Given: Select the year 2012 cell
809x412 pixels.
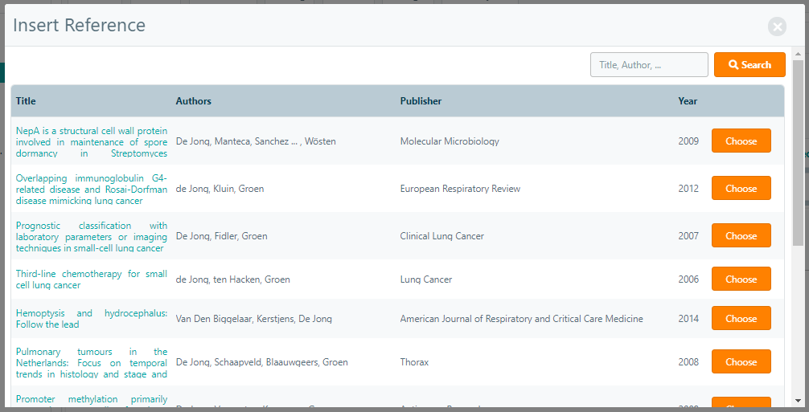Looking at the screenshot, I should pyautogui.click(x=688, y=189).
